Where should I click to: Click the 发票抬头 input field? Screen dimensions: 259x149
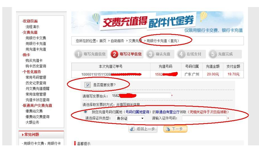tap(141, 96)
